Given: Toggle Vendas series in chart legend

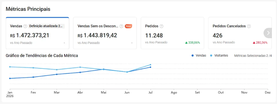Looking at the screenshot, I should (x=199, y=55).
